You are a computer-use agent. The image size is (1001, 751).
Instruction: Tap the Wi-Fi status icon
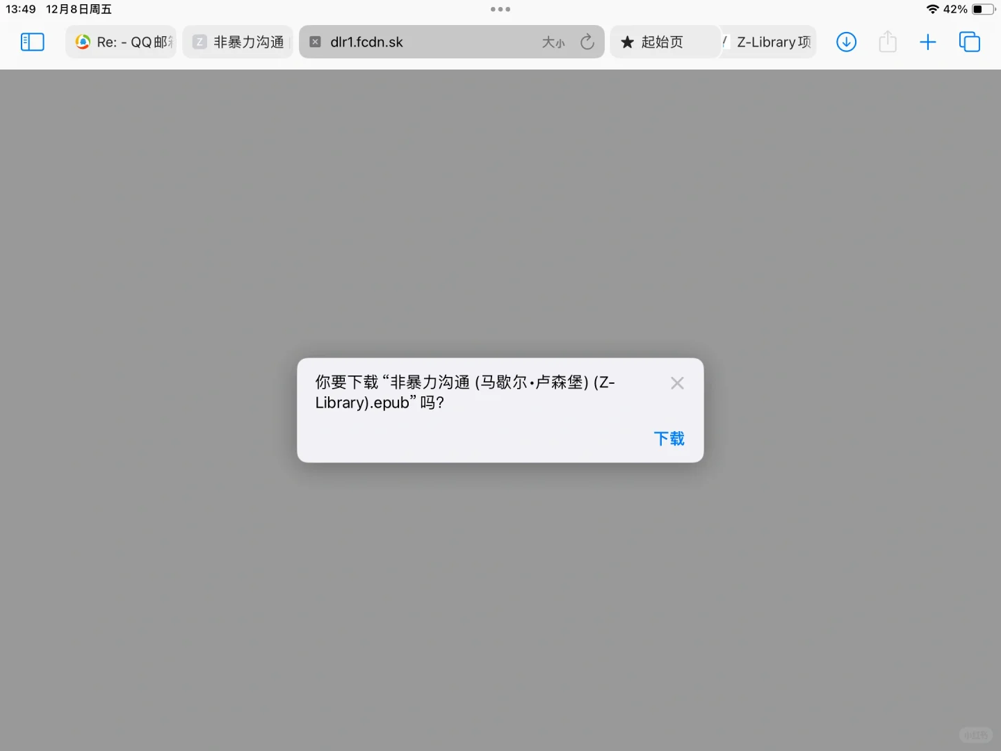933,9
